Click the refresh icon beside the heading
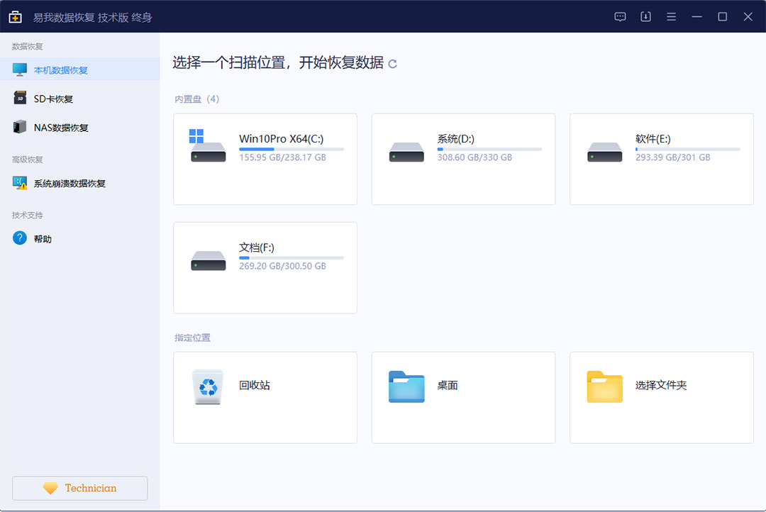The height and width of the screenshot is (512, 766). pos(392,64)
